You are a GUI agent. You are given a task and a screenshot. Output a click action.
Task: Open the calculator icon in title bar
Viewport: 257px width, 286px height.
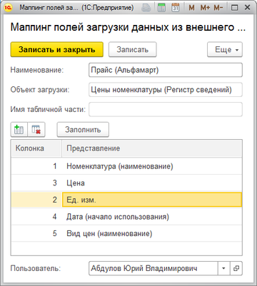tap(161, 8)
